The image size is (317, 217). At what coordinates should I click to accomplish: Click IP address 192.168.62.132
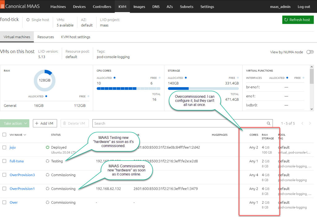point(108,188)
